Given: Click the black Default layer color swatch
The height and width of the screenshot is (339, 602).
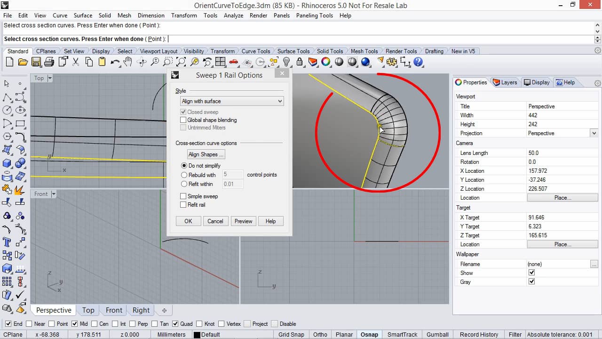Looking at the screenshot, I should [197, 335].
